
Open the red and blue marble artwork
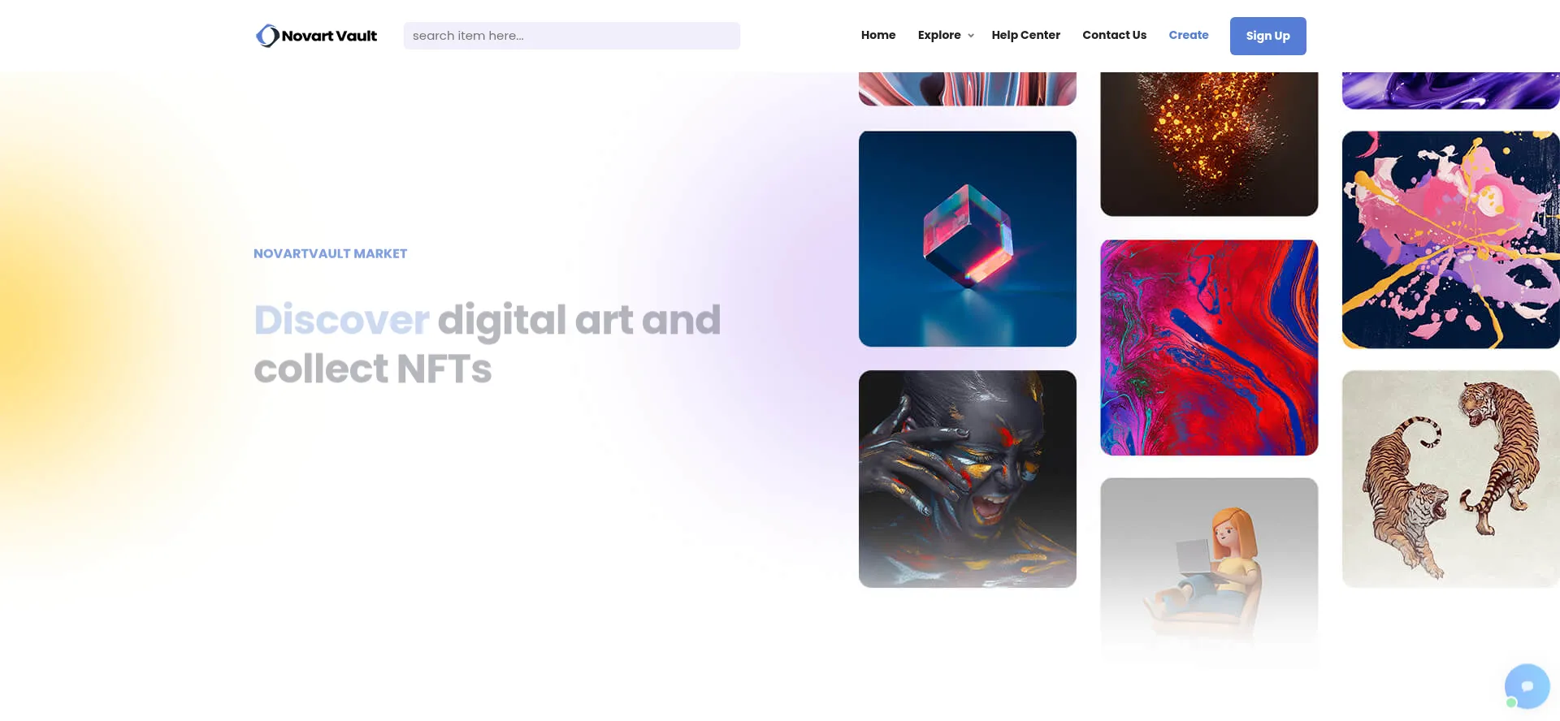(1208, 347)
